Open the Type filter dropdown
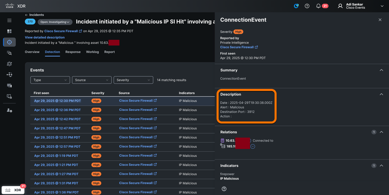Screen dimensions: 389x195 pyautogui.click(x=50, y=80)
